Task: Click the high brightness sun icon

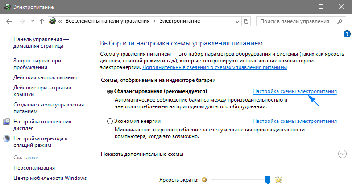Action: pos(279,180)
